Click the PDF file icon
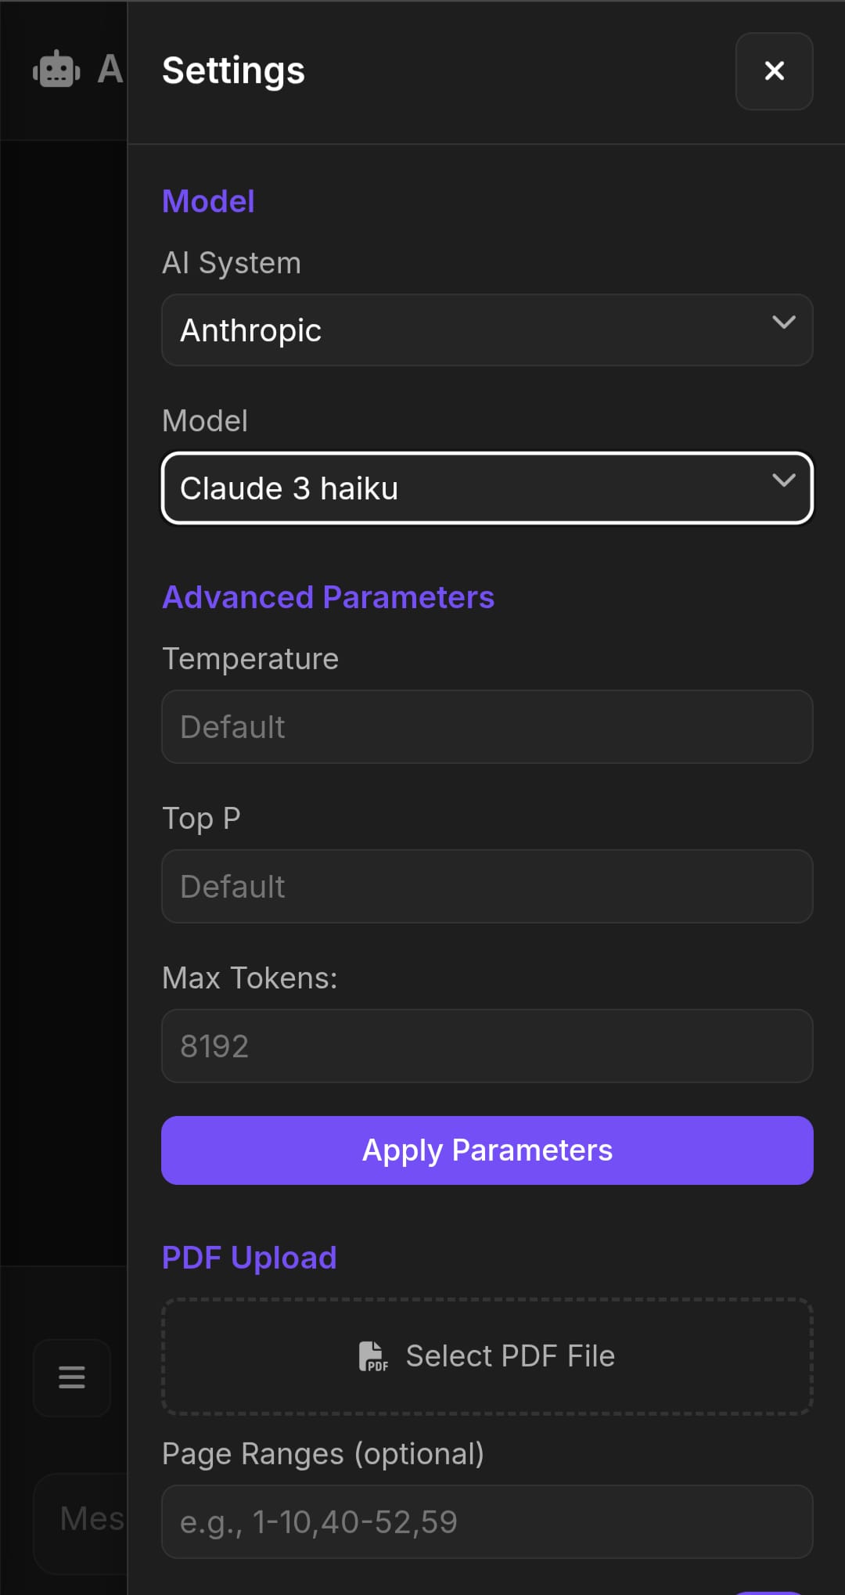845x1595 pixels. pos(373,1356)
